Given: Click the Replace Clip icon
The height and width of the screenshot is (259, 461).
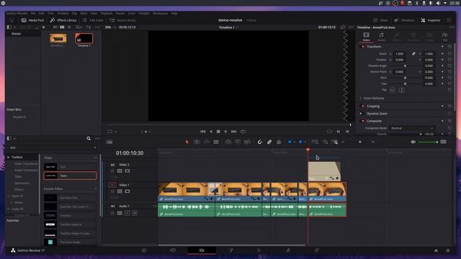Looking at the screenshot, I should click(247, 142).
